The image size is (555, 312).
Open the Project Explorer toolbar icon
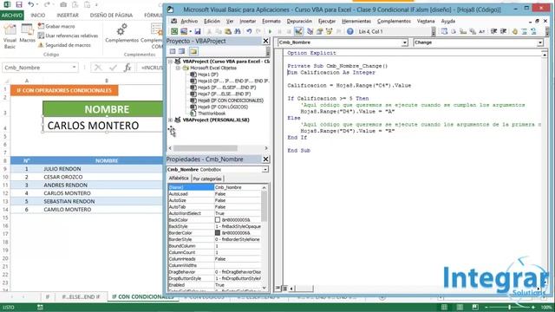click(310, 31)
